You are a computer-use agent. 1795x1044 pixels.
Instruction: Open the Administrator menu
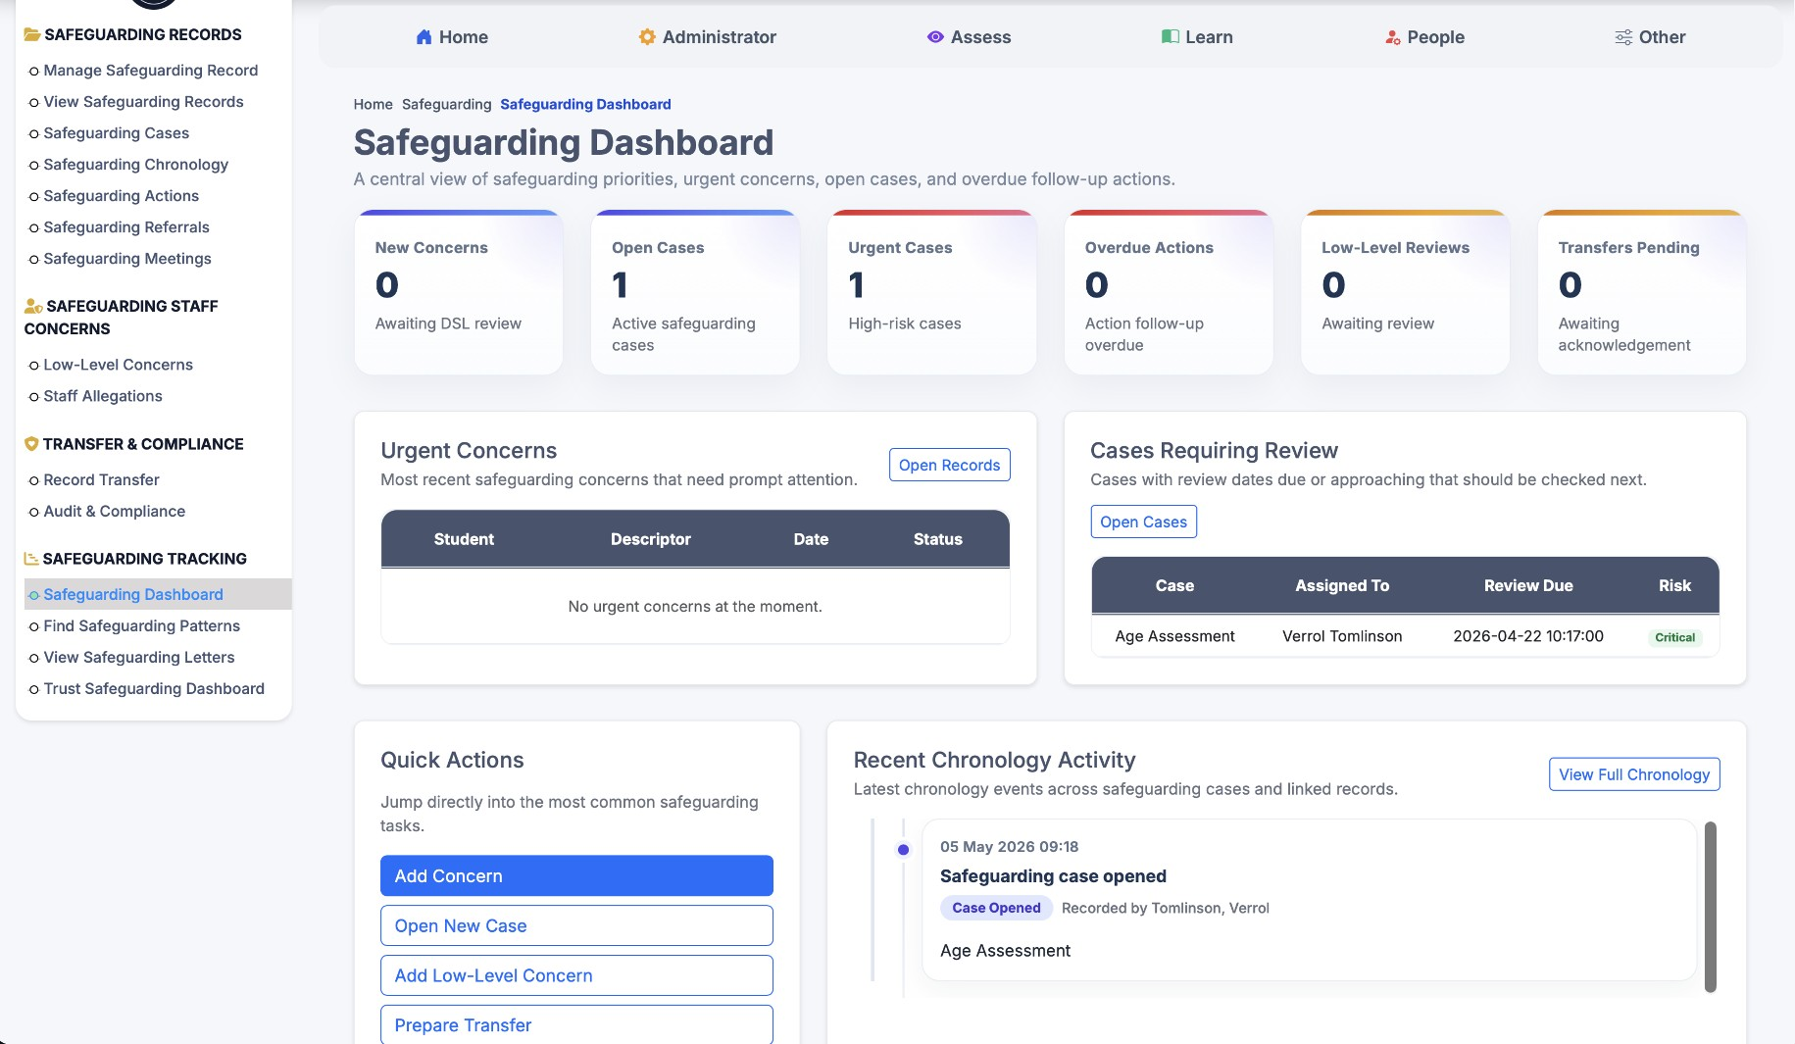click(x=707, y=37)
